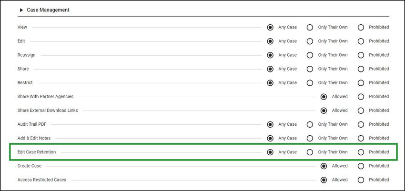Choose Any Case for Edit
Viewport: 405px width, 191px height.
click(270, 41)
